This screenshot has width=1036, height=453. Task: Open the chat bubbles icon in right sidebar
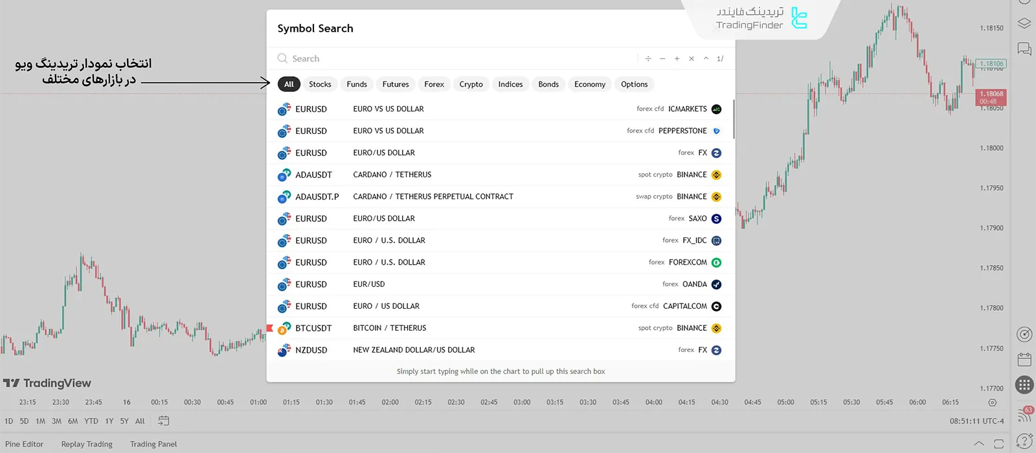[x=1024, y=49]
